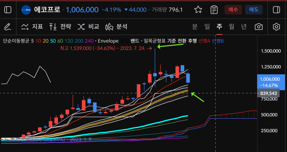The height and width of the screenshot is (152, 287).
Task: Toggle 전환 line of Ichimoku
Action: [x=182, y=41]
